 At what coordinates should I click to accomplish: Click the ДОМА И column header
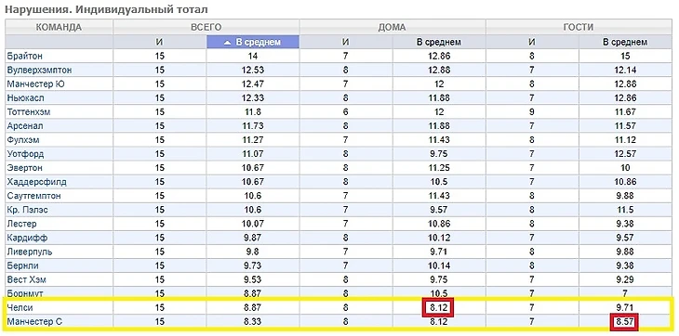[x=346, y=43]
